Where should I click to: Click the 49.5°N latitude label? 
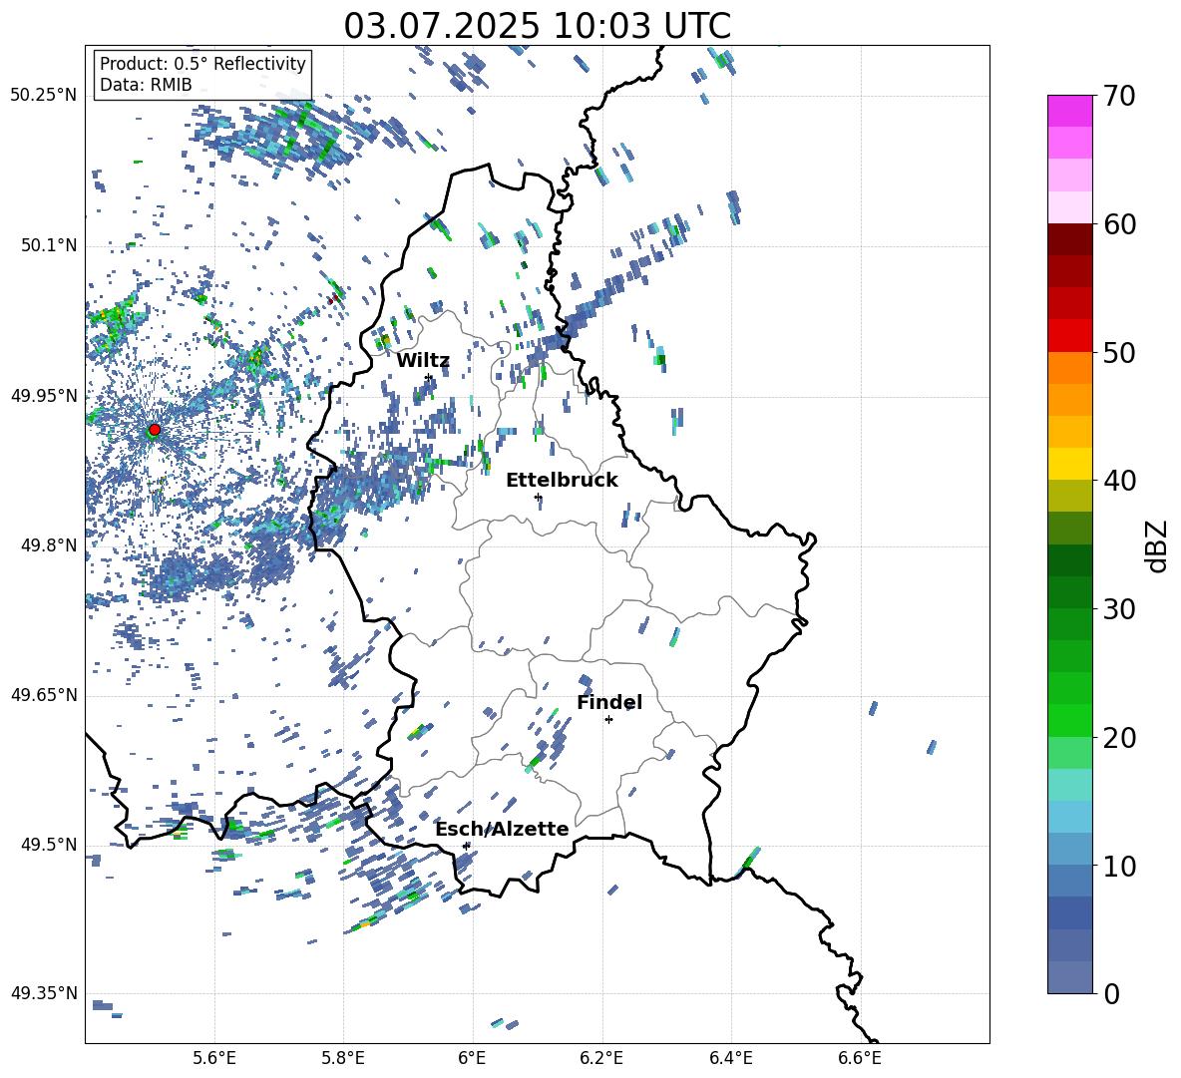tap(49, 845)
